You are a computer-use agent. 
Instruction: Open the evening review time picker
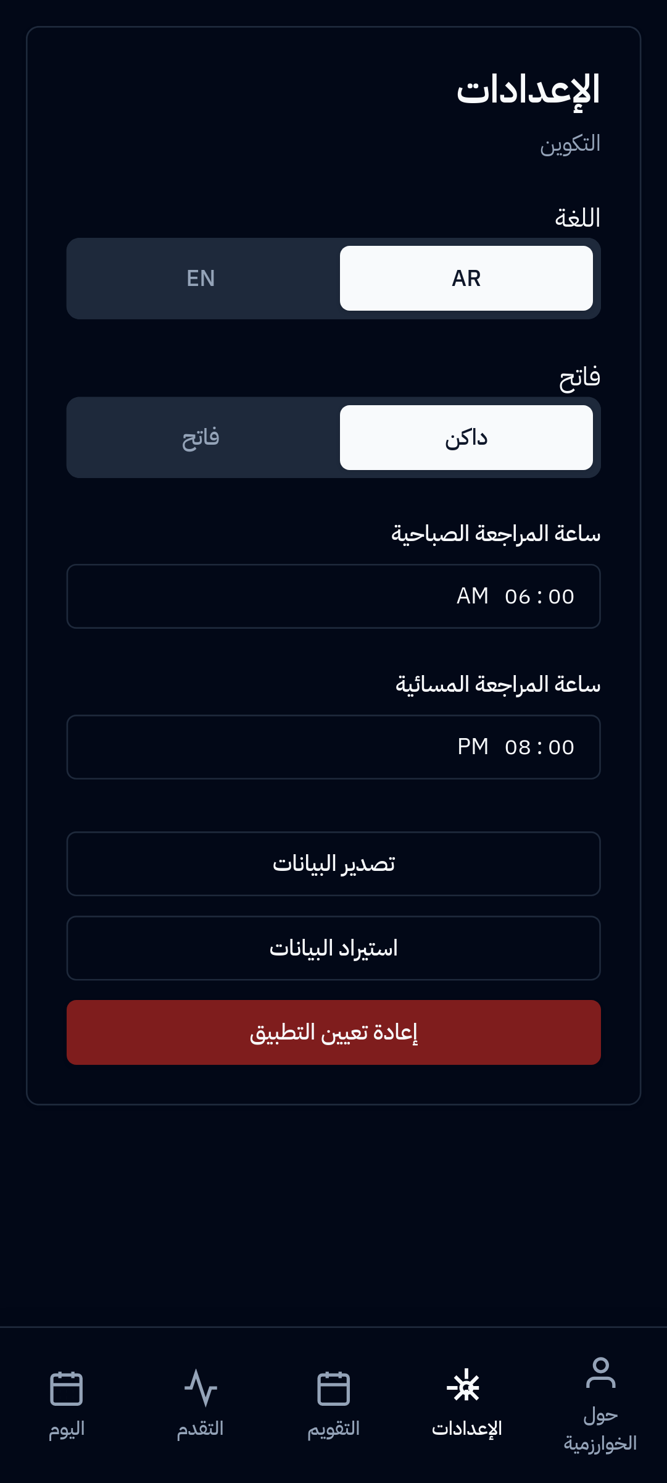coord(333,747)
